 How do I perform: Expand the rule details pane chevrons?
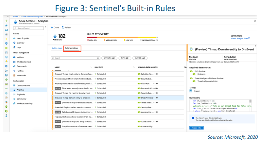[x=255, y=46]
